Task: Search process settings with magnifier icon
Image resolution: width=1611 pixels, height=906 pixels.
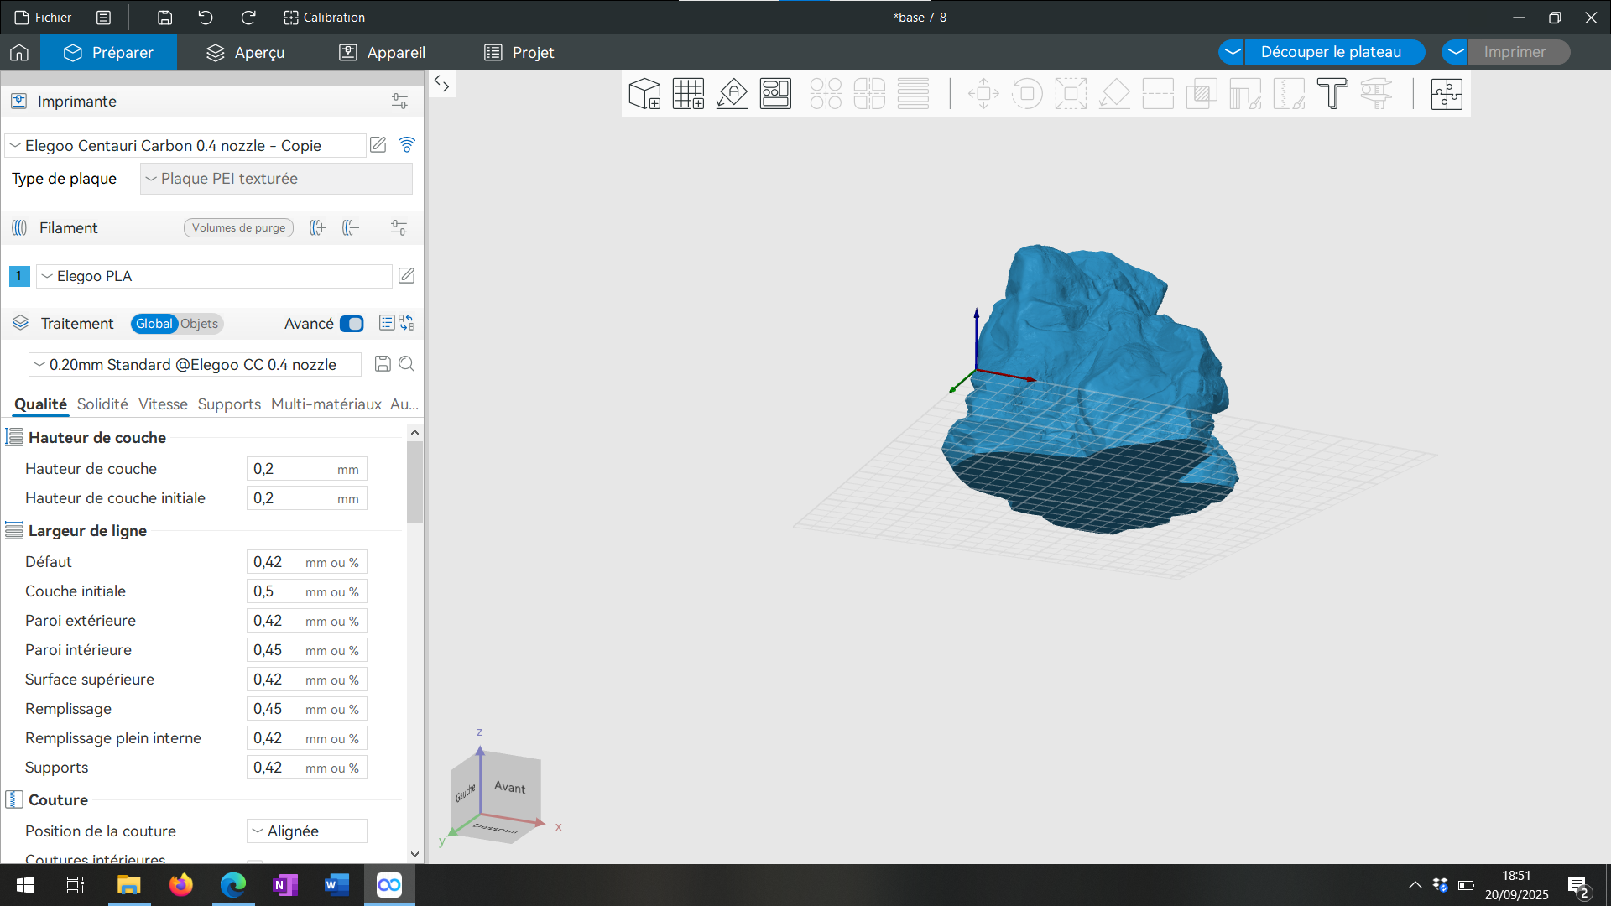Action: click(x=407, y=364)
